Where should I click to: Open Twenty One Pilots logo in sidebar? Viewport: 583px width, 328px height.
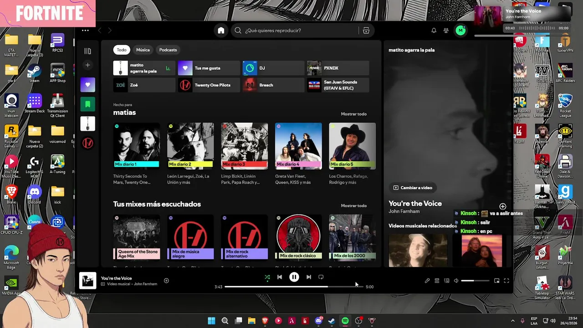(x=88, y=143)
